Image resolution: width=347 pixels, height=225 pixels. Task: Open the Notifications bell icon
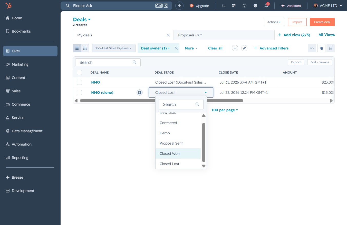tap(266, 6)
